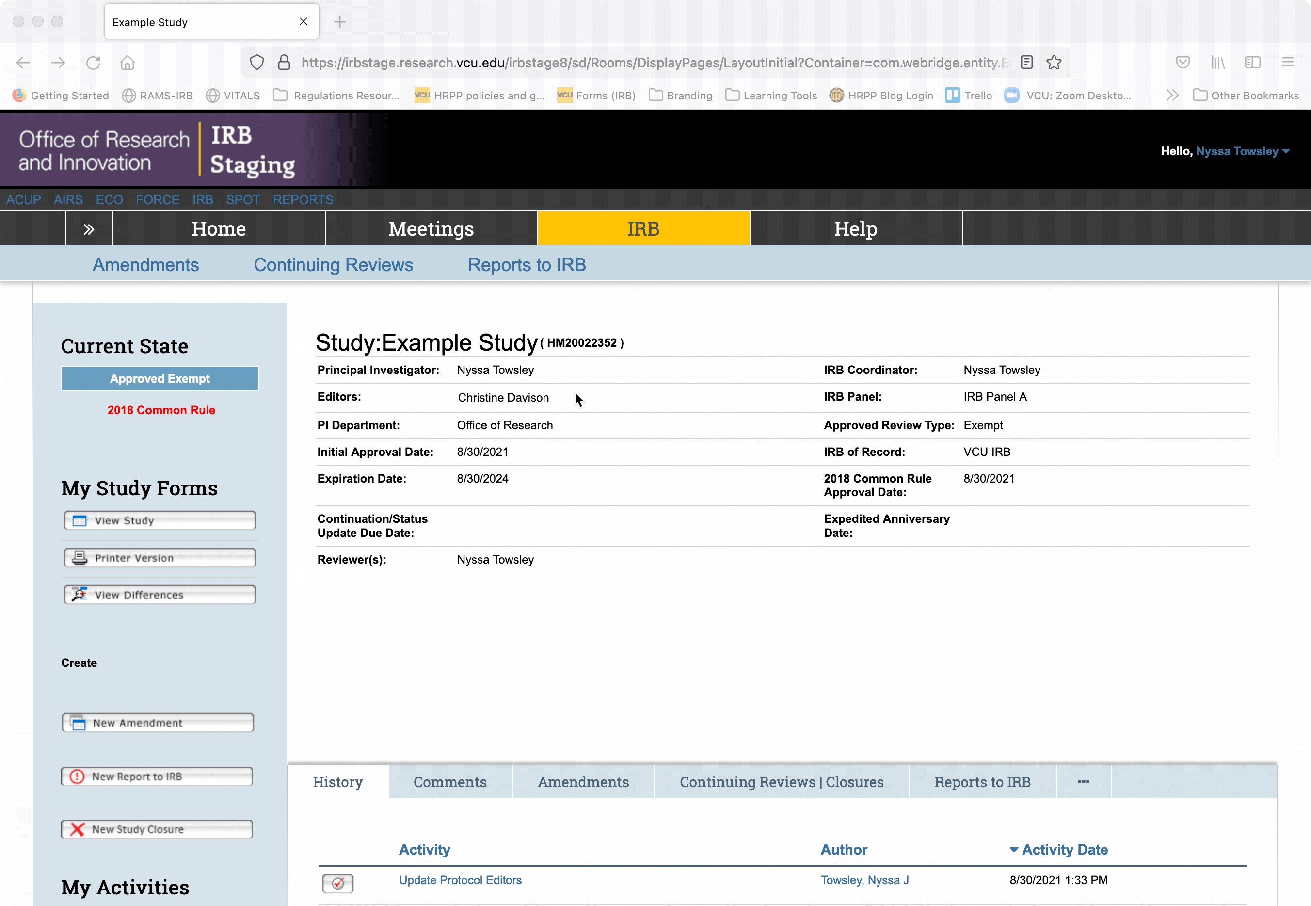Click the browser Home icon
Screen dimensions: 1311x906
coord(127,63)
